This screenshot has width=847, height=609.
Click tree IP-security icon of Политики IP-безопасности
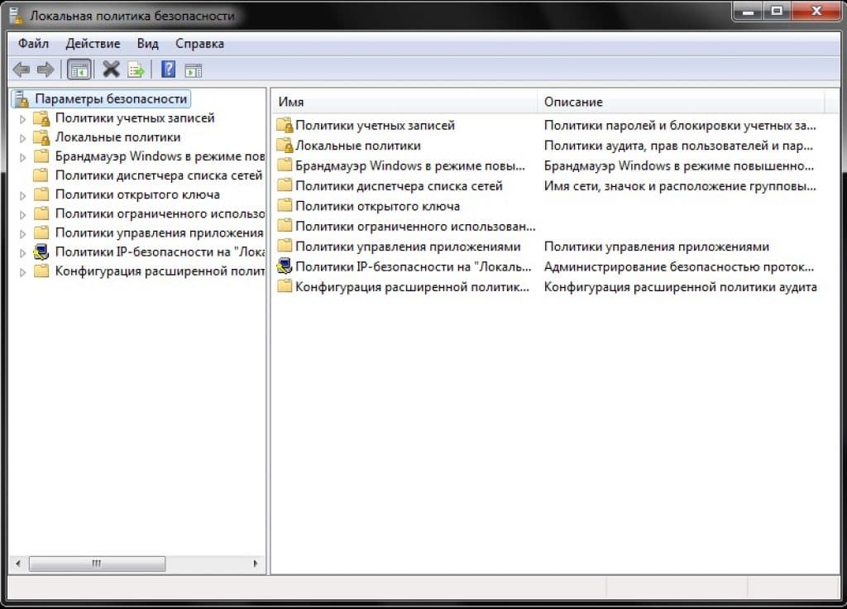[x=41, y=252]
